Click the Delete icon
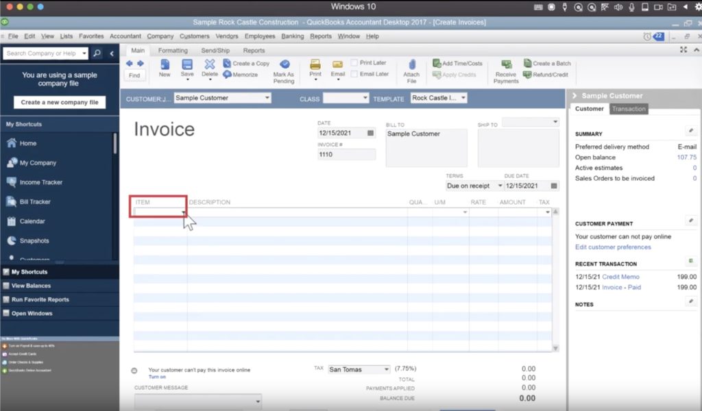Screen dimensions: 702x411 click(x=210, y=65)
